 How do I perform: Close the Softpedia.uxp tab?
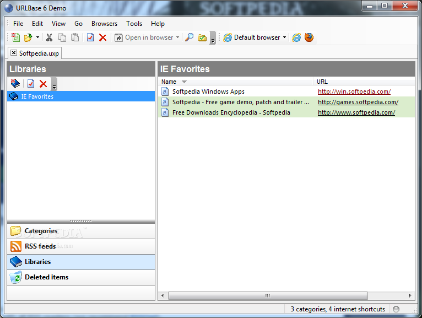pos(14,53)
